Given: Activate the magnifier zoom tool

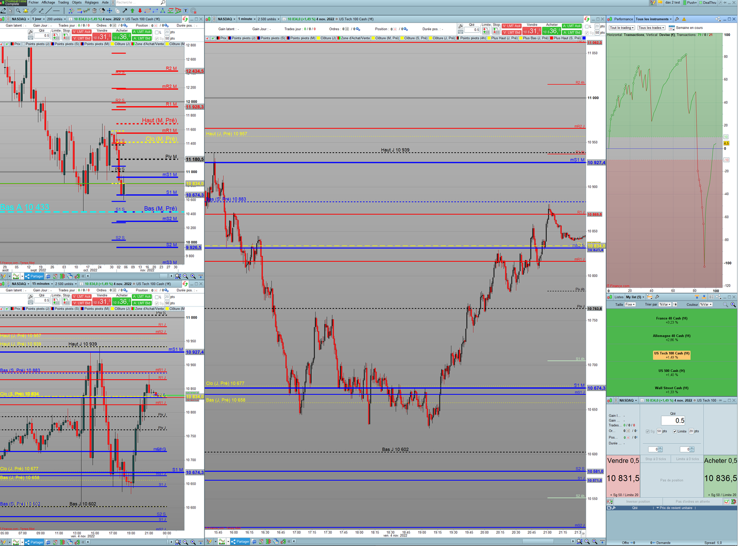Looking at the screenshot, I should (x=18, y=10).
